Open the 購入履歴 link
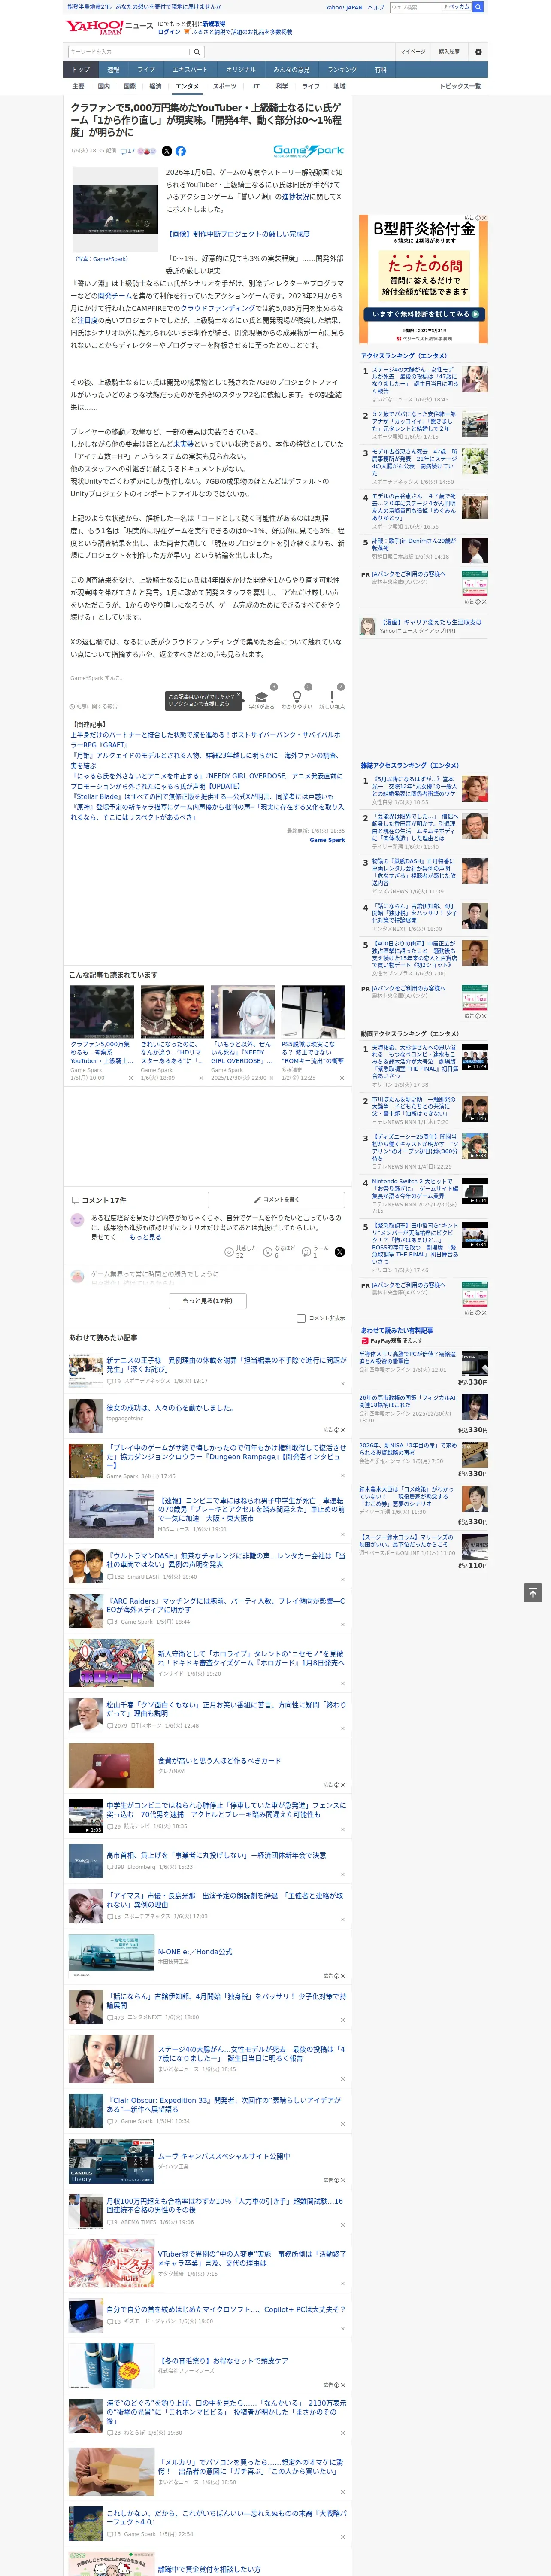This screenshot has width=551, height=2576. pyautogui.click(x=449, y=51)
